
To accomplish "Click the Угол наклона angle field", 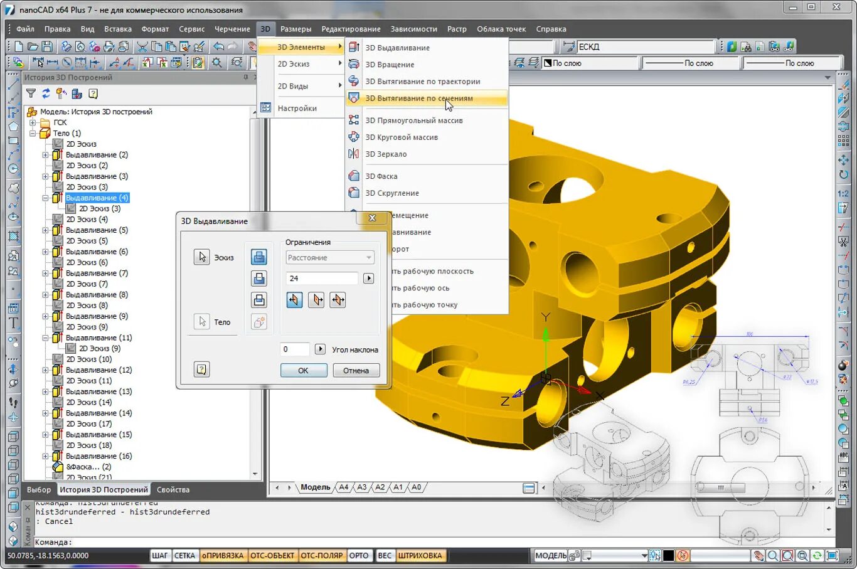I will click(x=294, y=349).
